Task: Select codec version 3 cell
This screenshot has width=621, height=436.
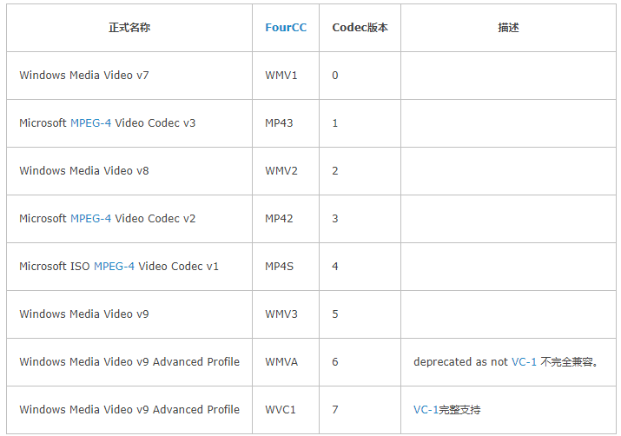Action: coord(360,219)
